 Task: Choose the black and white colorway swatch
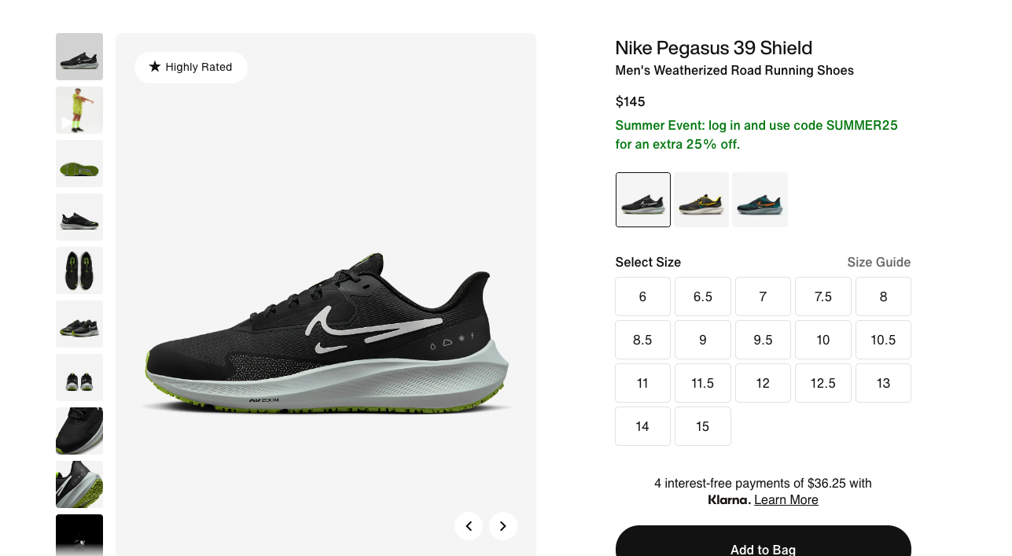click(643, 200)
